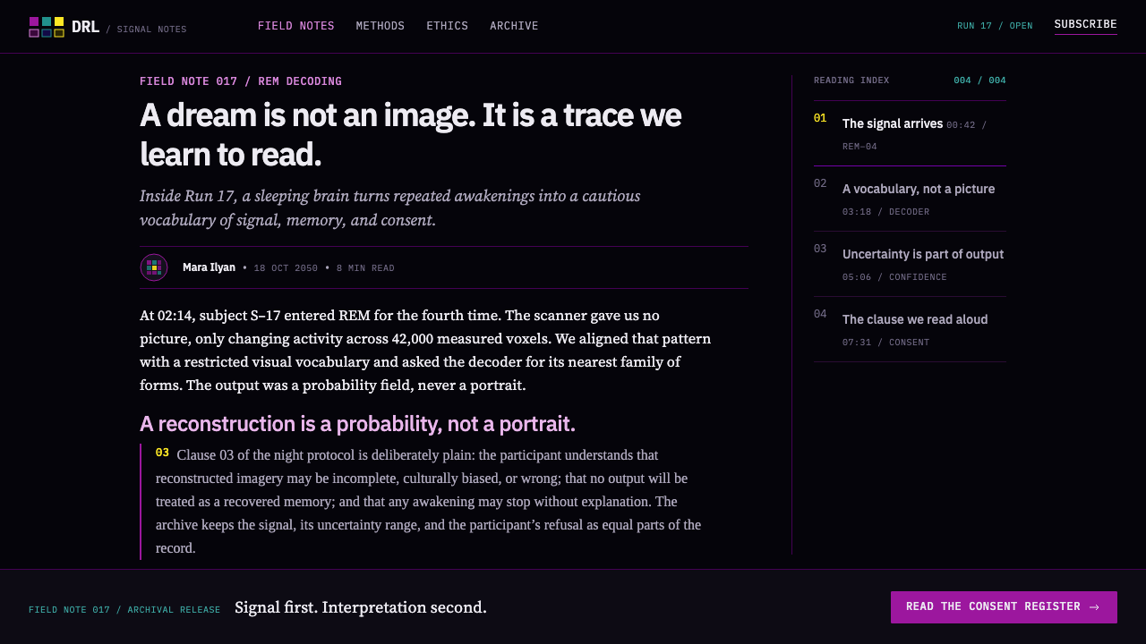
Task: Click the '18 OCT 2050' date
Action: [x=286, y=268]
